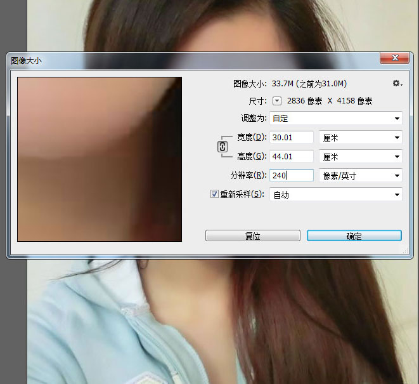This screenshot has width=419, height=384.
Task: Expand the 重新采样 method dropdown showing 自动
Action: tap(336, 195)
